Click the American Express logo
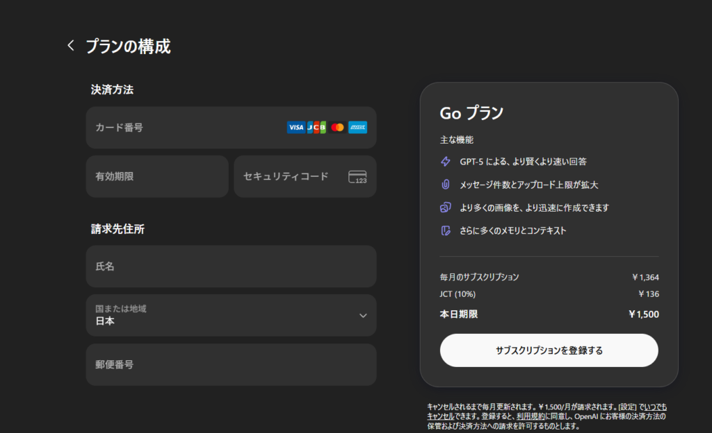712x433 pixels. click(357, 128)
